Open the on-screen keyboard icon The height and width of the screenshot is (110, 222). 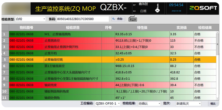[133, 19]
